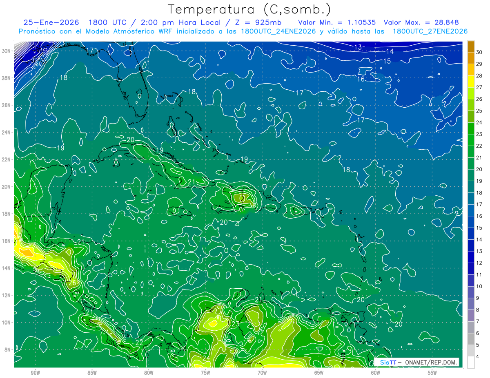This screenshot has width=490, height=378.
Task: Click the legend value "21"
Action: click(x=480, y=157)
